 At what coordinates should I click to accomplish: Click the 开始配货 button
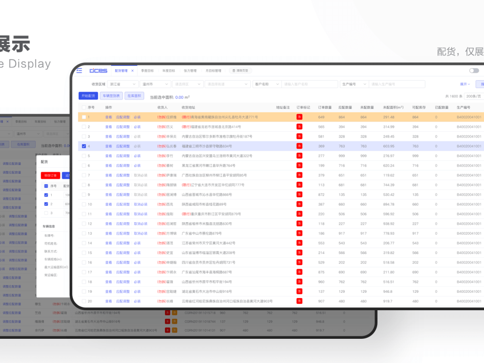point(88,96)
